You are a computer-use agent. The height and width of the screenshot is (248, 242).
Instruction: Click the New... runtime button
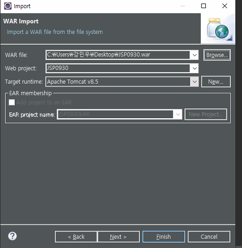(216, 82)
